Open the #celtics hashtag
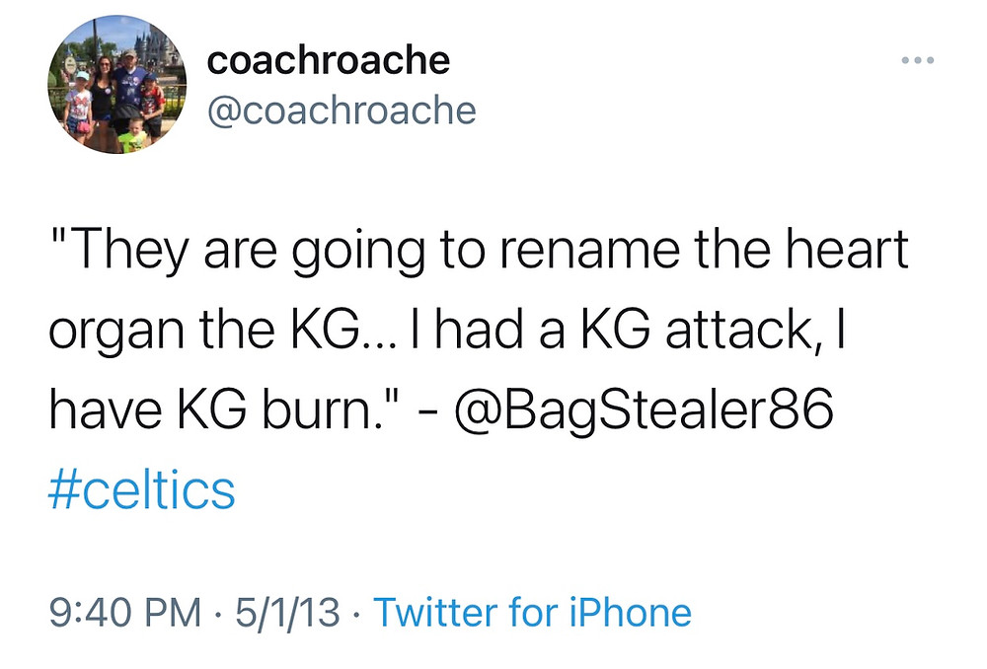This screenshot has height=669, width=987. (141, 489)
